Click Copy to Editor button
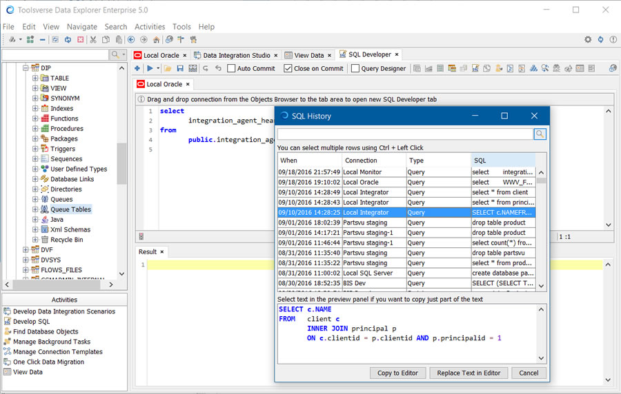Screen dimensions: 621x394 [397, 373]
